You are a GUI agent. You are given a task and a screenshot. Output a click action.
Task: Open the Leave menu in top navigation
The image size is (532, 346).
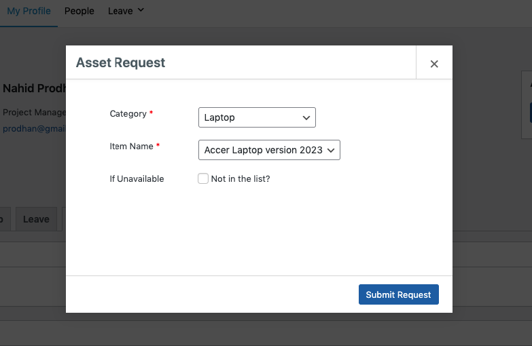[120, 11]
